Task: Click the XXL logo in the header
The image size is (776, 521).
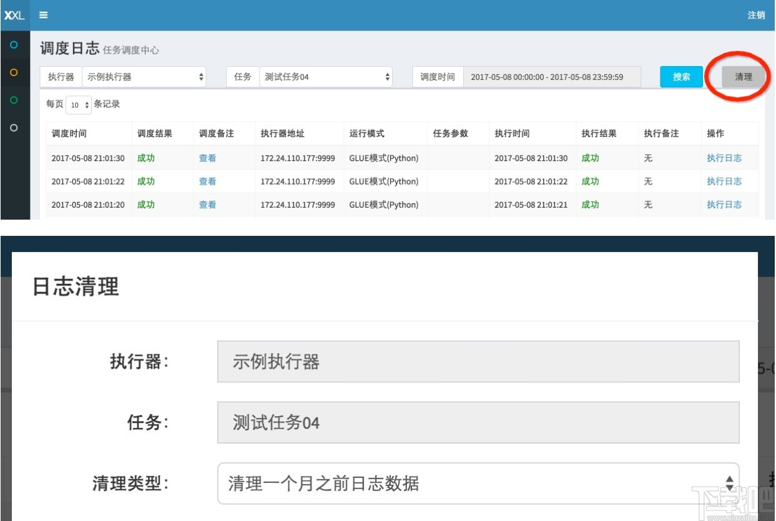Action: (14, 15)
